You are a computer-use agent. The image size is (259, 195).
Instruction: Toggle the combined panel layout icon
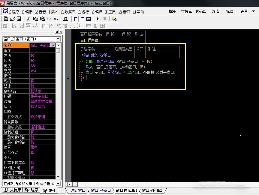[89, 19]
